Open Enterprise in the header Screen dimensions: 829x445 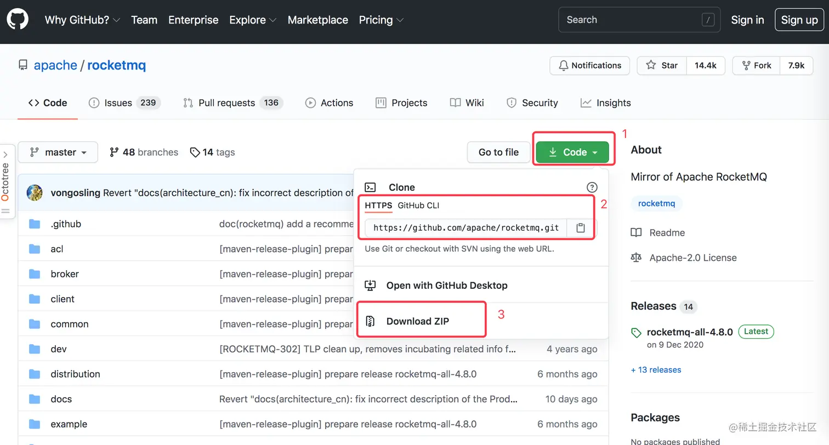tap(193, 20)
